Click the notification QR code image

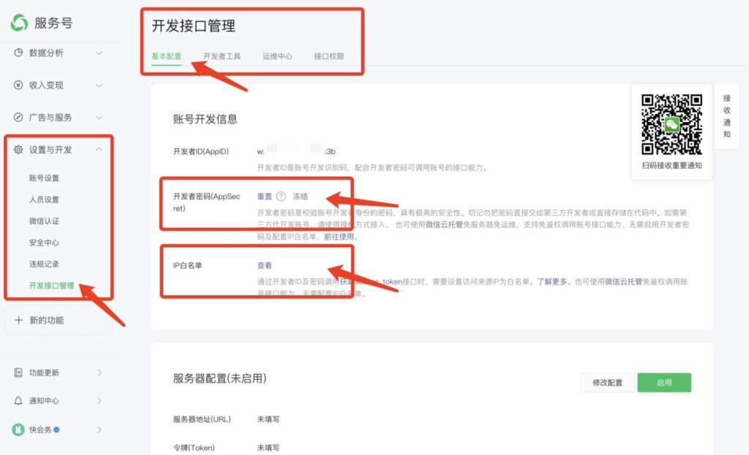coord(671,123)
